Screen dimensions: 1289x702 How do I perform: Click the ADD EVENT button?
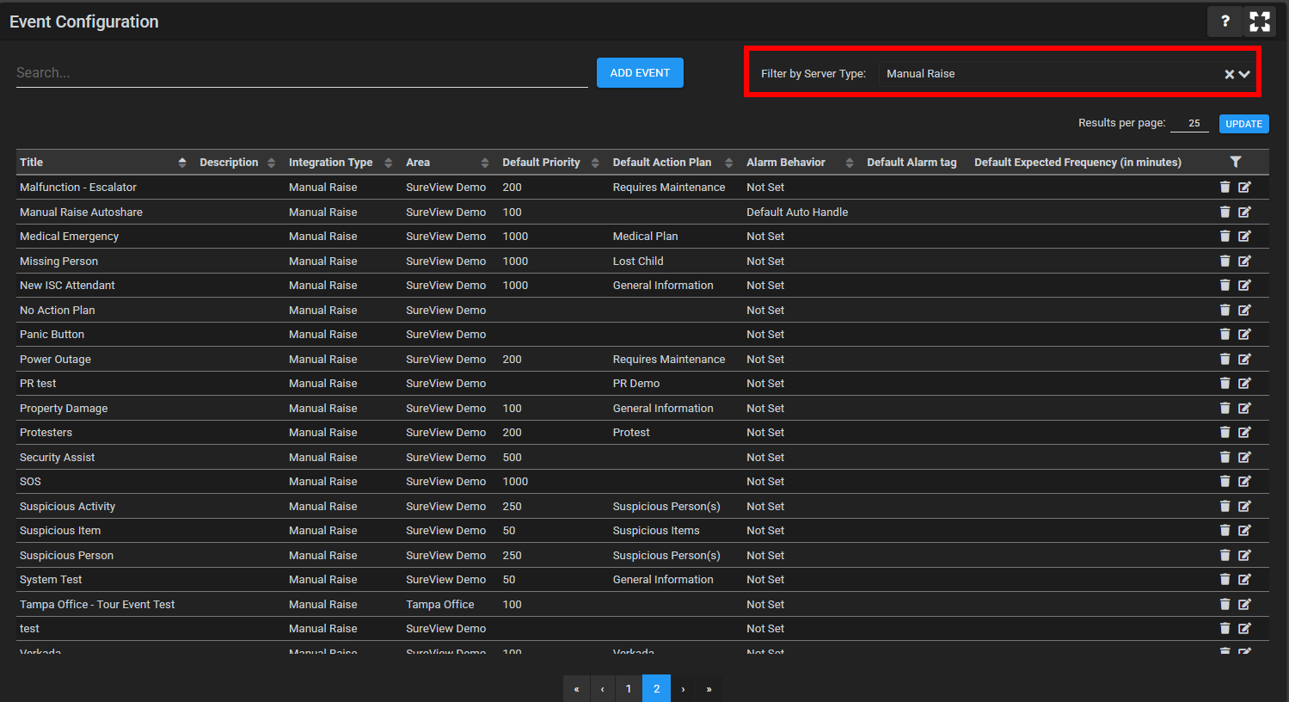(x=640, y=73)
